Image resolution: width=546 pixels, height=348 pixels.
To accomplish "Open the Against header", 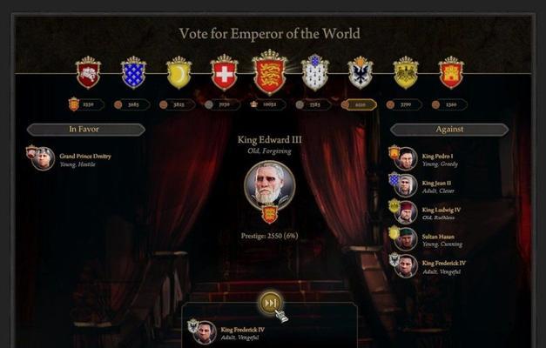I will click(449, 130).
